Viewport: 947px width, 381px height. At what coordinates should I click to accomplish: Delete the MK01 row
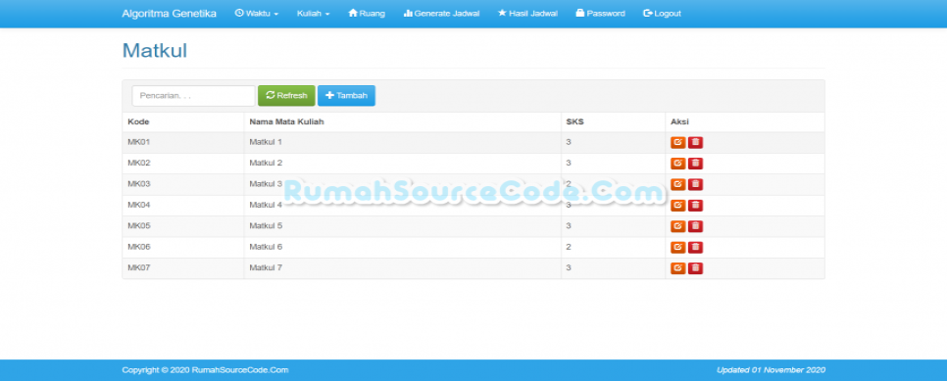(695, 142)
